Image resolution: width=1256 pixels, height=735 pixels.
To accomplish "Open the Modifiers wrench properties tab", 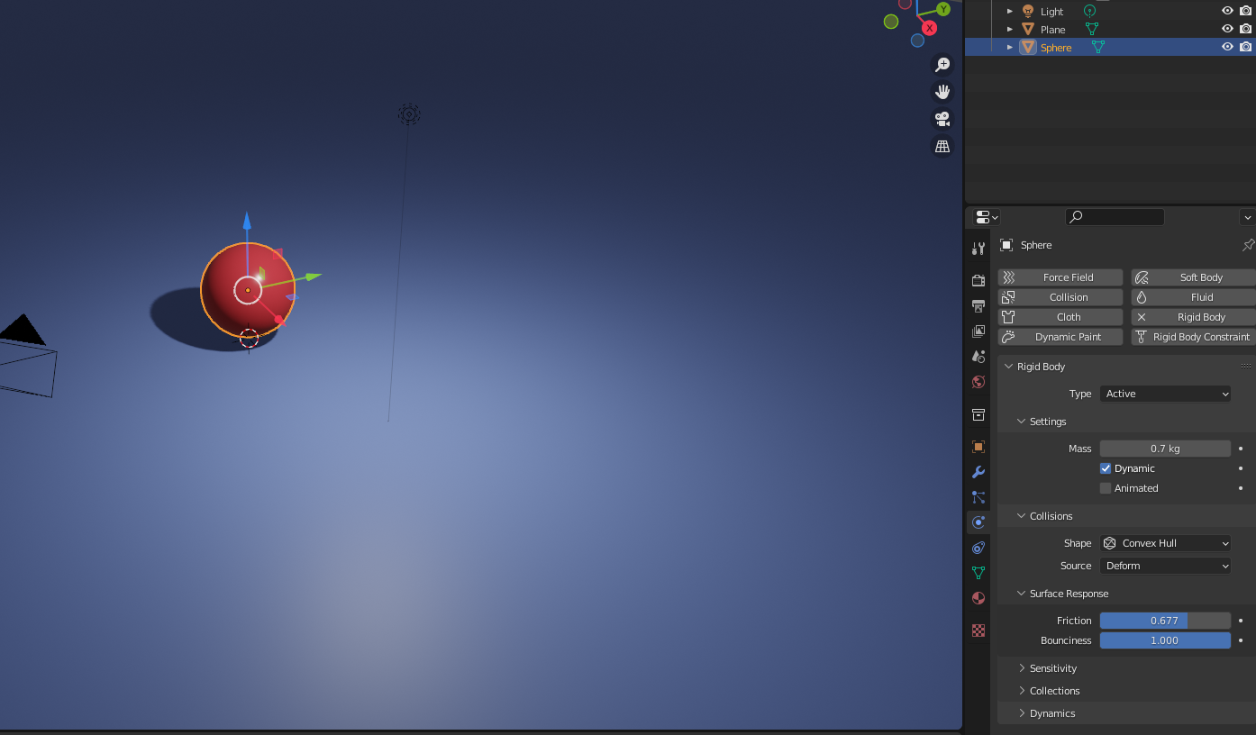I will (978, 472).
